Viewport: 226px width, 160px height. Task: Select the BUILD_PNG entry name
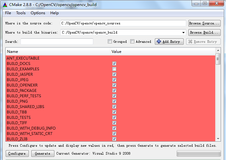click(x=17, y=101)
